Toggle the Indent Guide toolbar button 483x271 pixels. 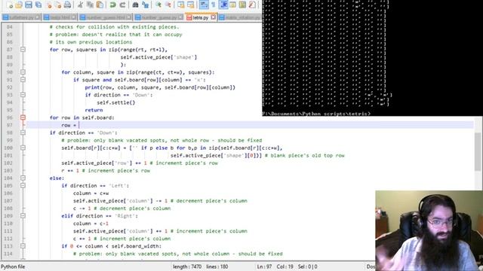tap(223, 5)
